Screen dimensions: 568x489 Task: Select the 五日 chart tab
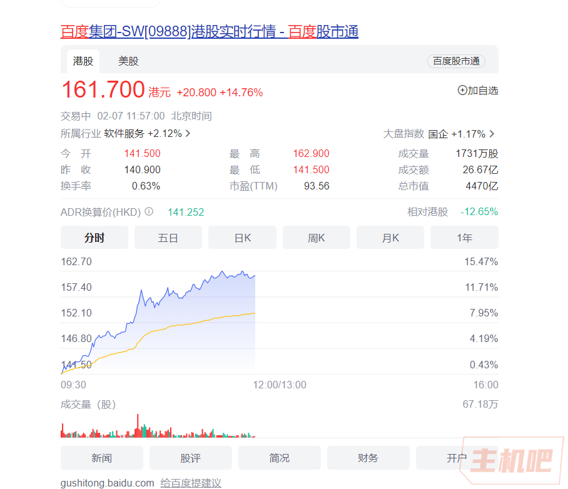[x=168, y=238]
